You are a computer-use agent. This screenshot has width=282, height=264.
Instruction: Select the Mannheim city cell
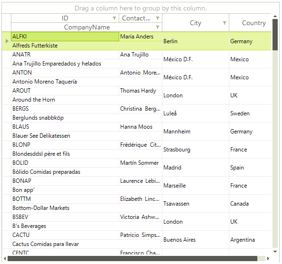pyautogui.click(x=196, y=132)
